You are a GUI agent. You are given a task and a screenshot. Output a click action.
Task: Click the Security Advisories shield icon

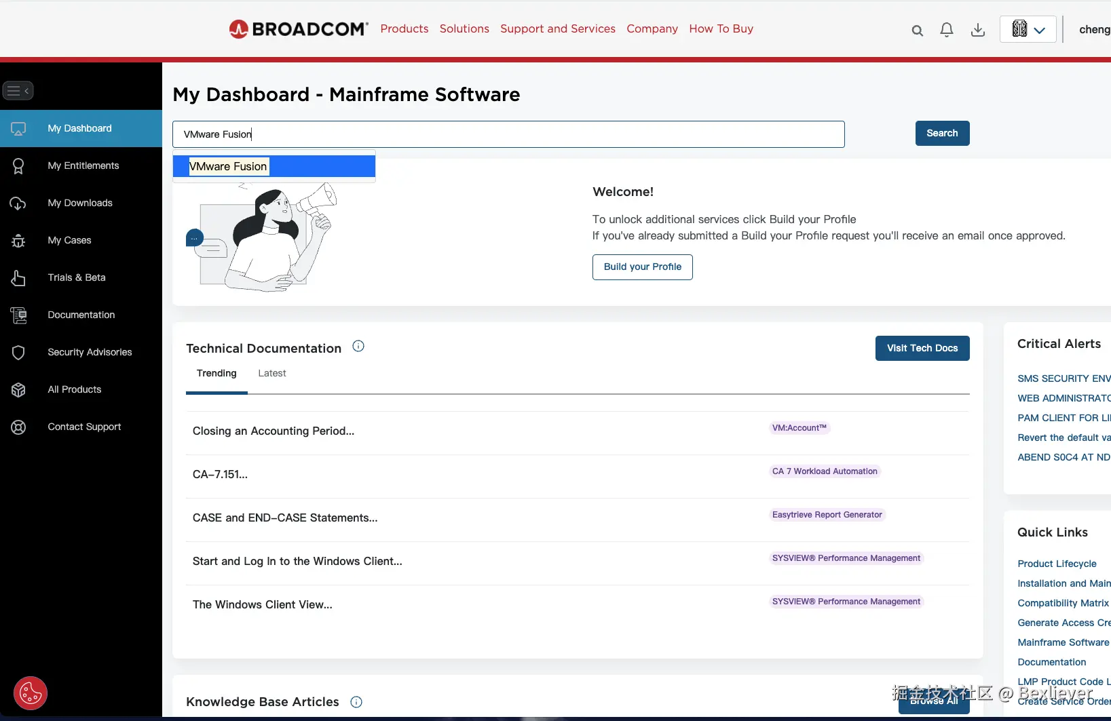(18, 352)
